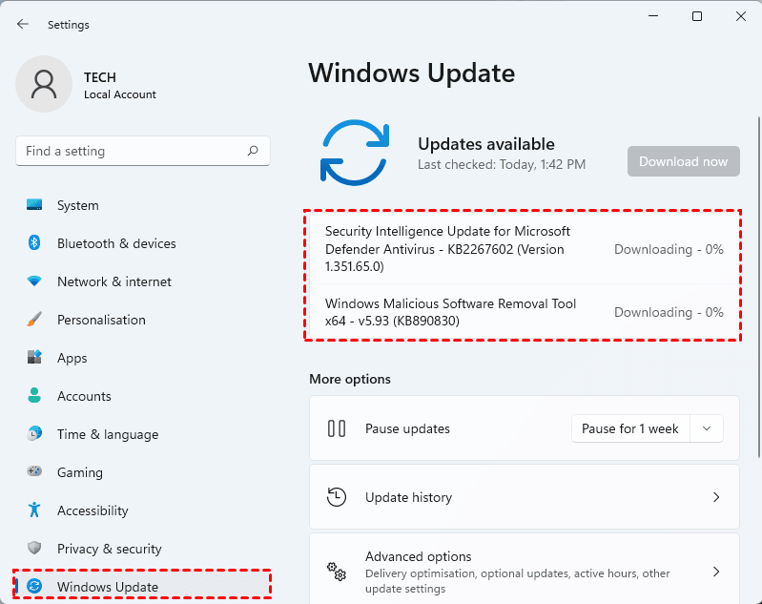Click the Updates available heading
The height and width of the screenshot is (604, 762).
tap(486, 144)
